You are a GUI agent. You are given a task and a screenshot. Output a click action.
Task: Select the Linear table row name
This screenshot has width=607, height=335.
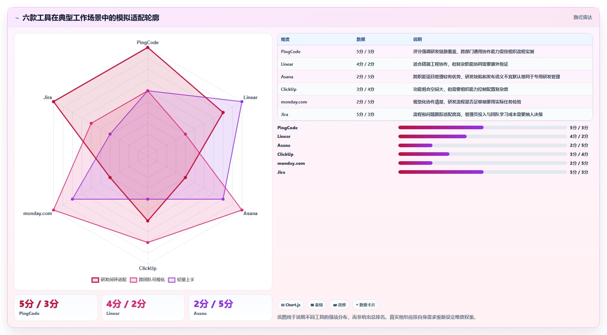pyautogui.click(x=287, y=64)
